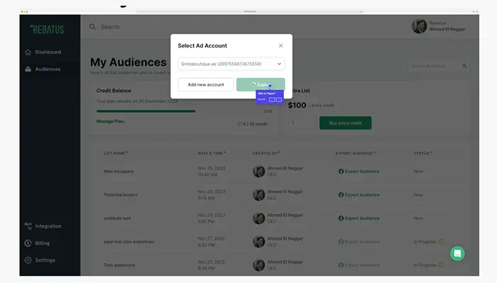Click the credit icon beside 6 / 10
This screenshot has height=283, width=497.
239,124
